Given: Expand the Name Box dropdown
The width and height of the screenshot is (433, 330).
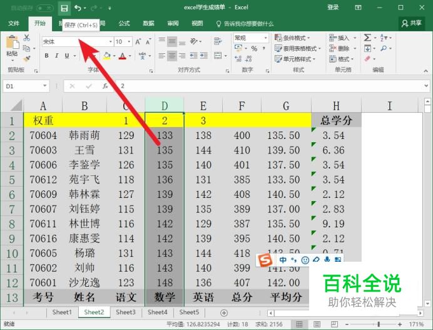Looking at the screenshot, I should coord(44,86).
